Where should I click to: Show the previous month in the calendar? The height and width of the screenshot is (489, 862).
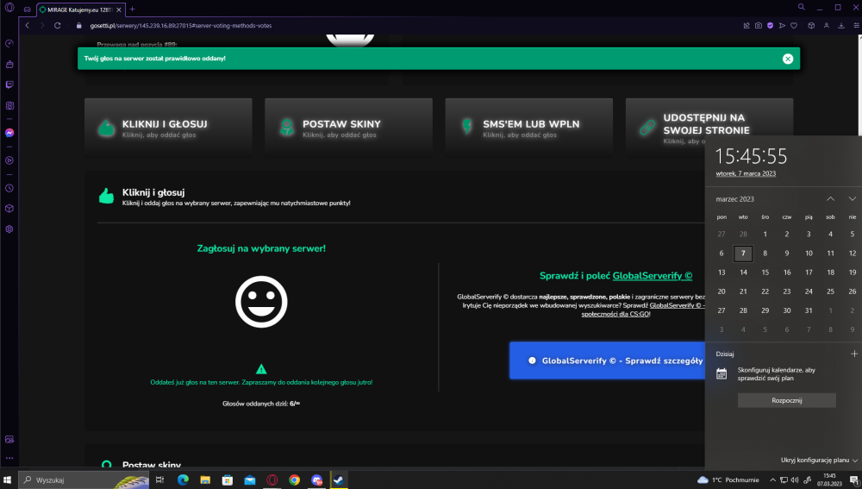tap(831, 198)
